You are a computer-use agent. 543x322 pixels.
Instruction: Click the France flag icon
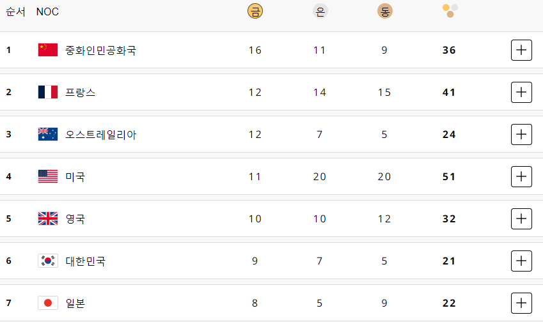click(x=48, y=92)
